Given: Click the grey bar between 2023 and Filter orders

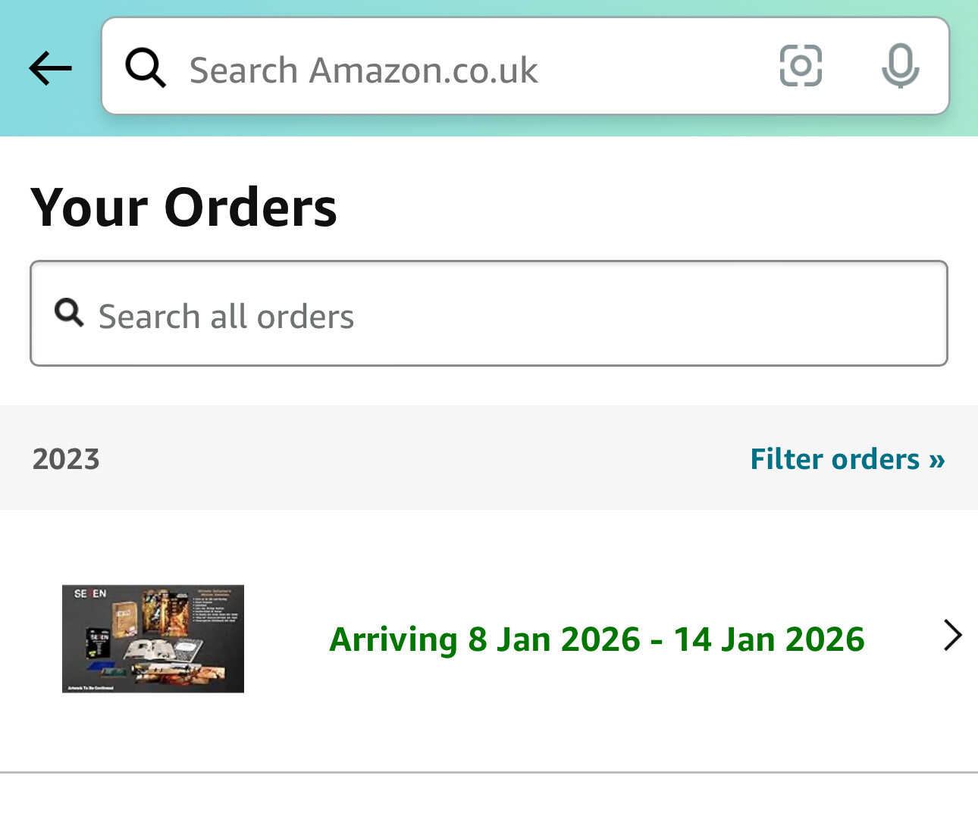Looking at the screenshot, I should click(425, 459).
